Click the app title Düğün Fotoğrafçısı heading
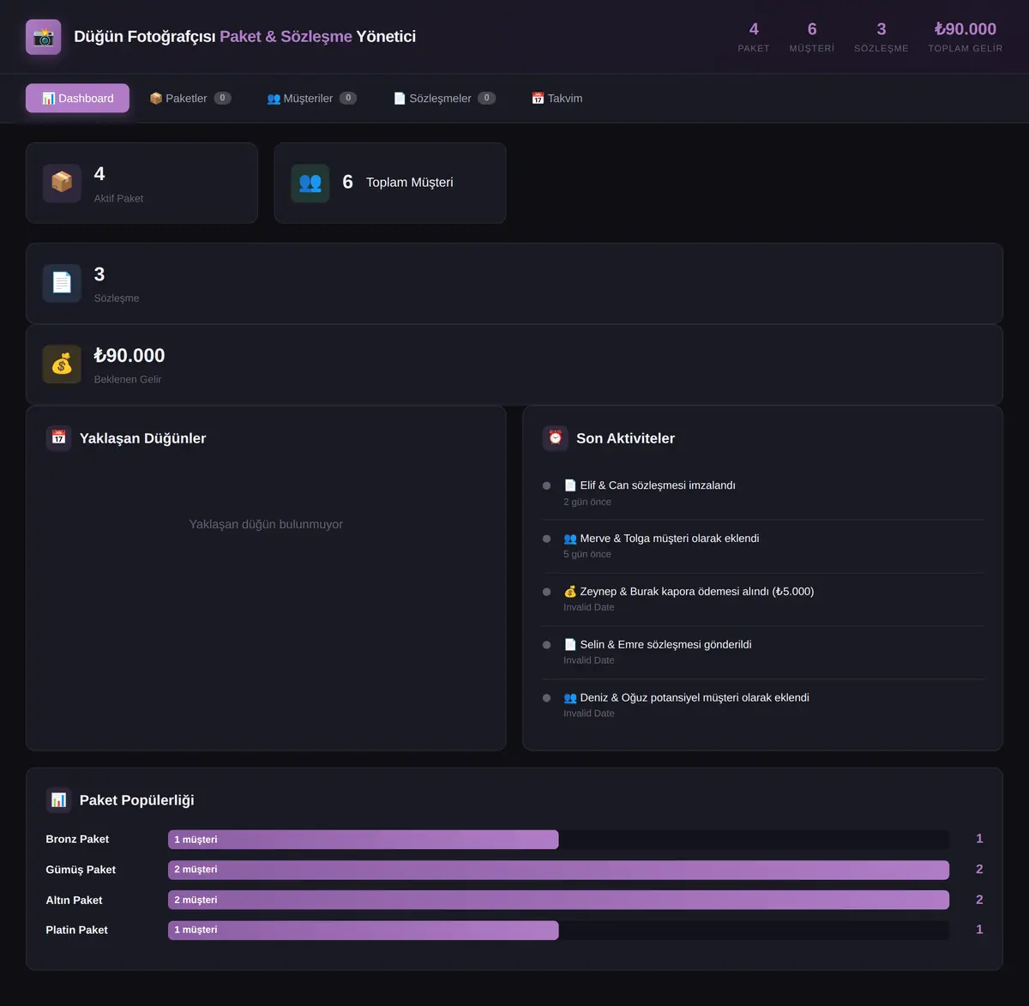The height and width of the screenshot is (1006, 1029). (245, 37)
